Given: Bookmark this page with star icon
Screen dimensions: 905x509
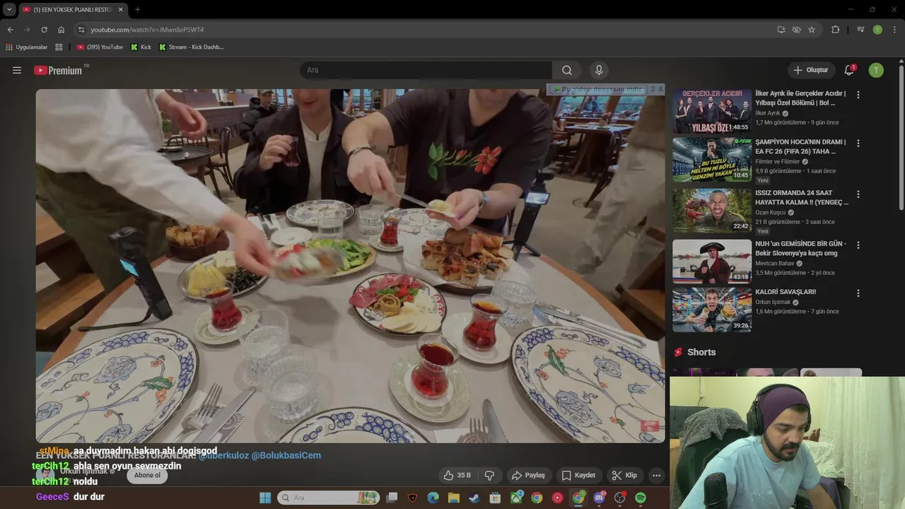Looking at the screenshot, I should [x=812, y=30].
